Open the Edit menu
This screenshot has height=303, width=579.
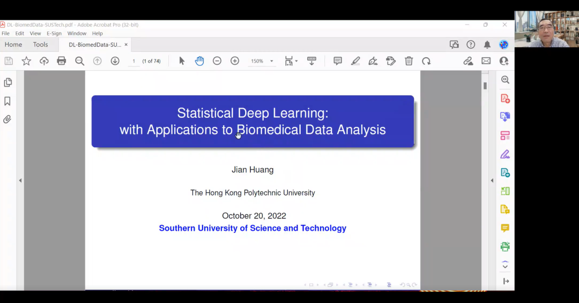tap(20, 33)
